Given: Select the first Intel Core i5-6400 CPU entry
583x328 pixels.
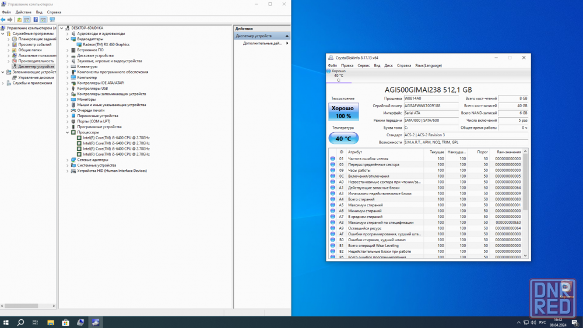Looking at the screenshot, I should click(x=116, y=137).
